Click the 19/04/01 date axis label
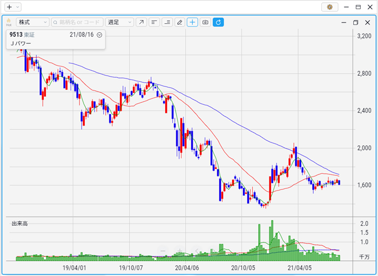This screenshot has height=276, width=378. click(75, 268)
